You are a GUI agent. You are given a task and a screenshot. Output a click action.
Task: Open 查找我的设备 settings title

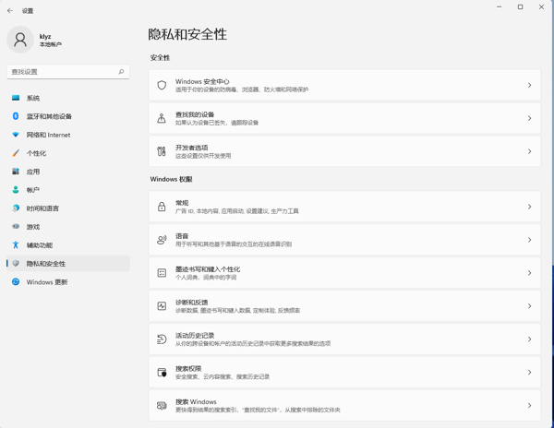195,114
